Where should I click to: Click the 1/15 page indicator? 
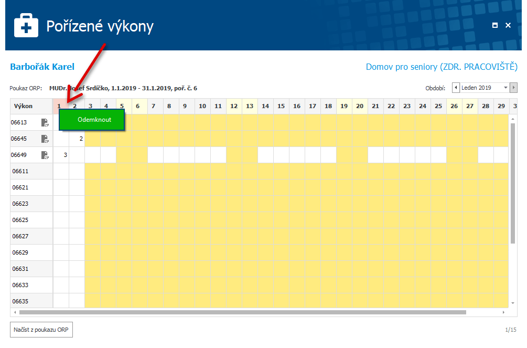pos(511,330)
